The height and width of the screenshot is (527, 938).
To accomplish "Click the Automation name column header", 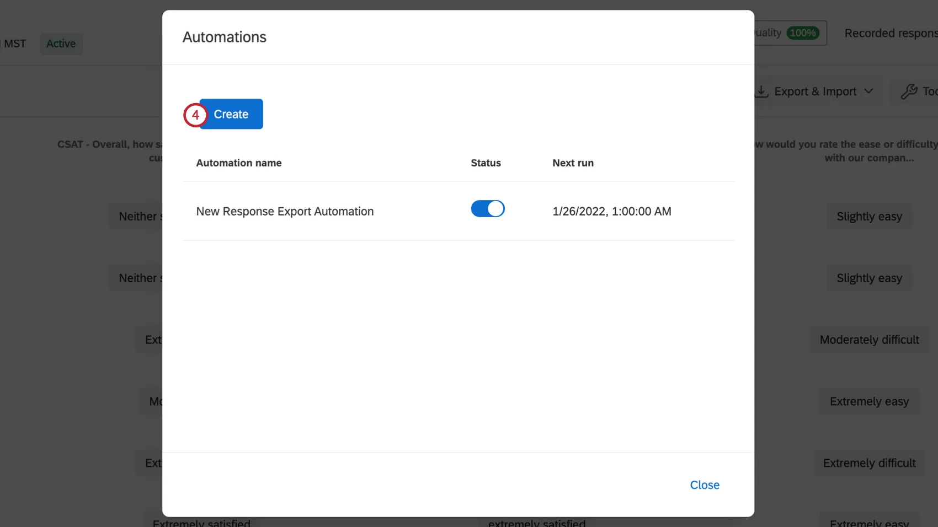I will (x=239, y=163).
